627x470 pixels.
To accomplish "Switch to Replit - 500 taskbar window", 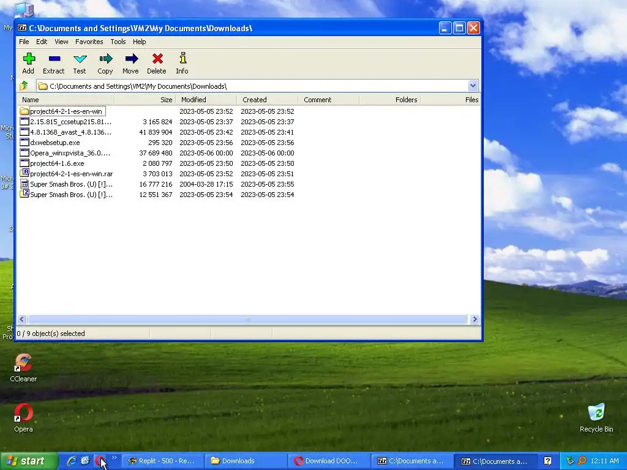I will [162, 461].
